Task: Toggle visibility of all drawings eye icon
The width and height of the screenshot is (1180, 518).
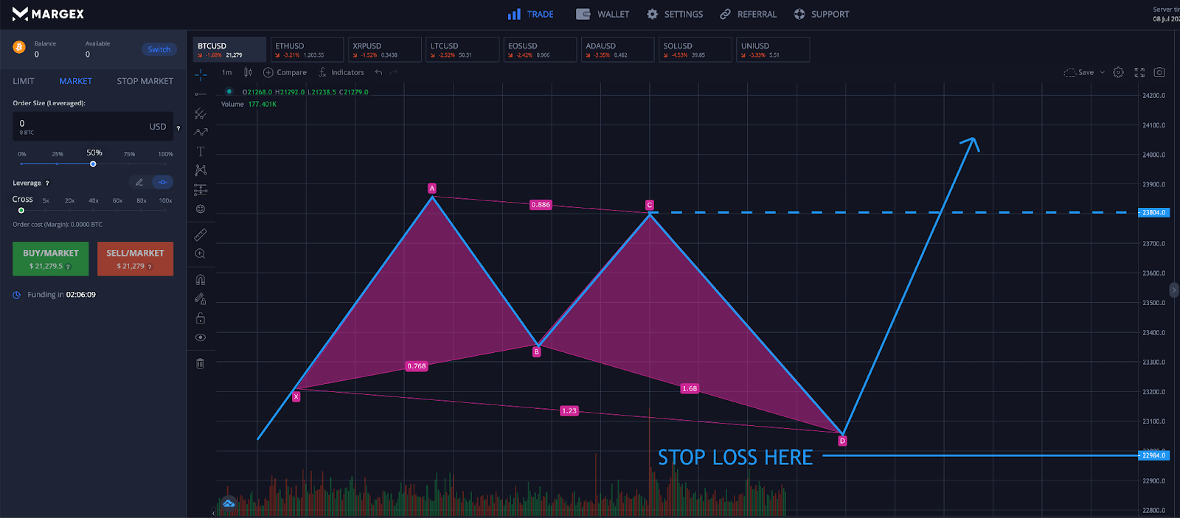Action: (201, 337)
